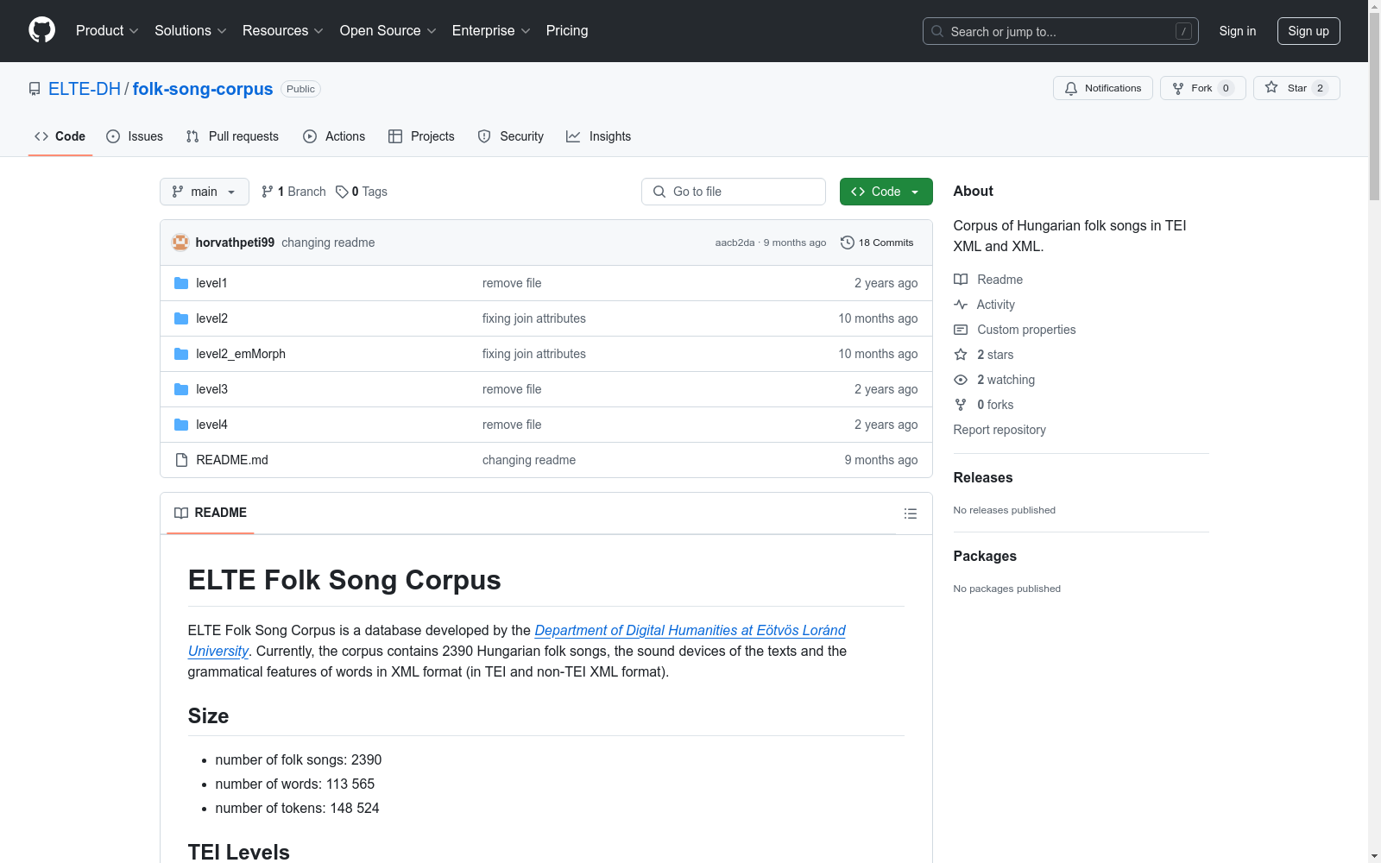Screen dimensions: 1381x863
Task: Click the level4 folder icon
Action: coord(181,425)
